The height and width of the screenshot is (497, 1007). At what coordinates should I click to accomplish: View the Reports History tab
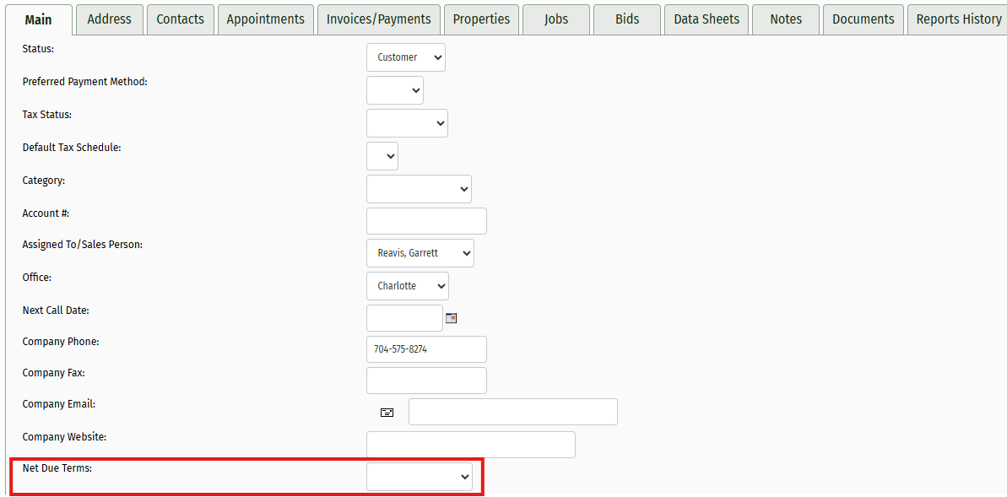[x=958, y=19]
